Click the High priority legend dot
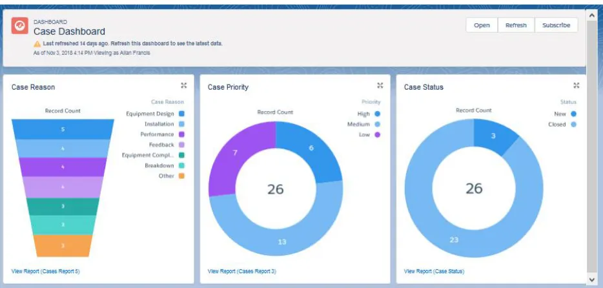The image size is (603, 288). point(377,114)
